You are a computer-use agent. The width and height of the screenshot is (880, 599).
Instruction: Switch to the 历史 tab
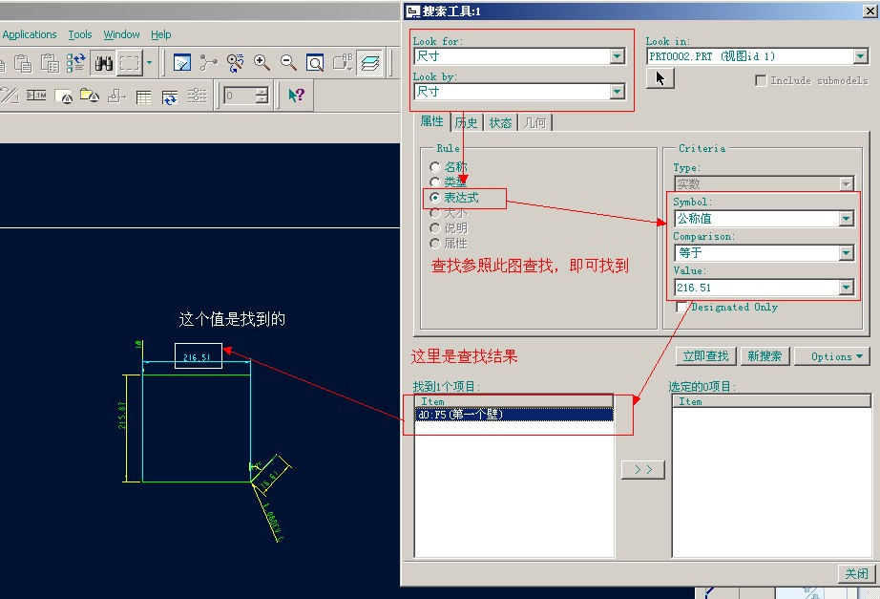click(467, 122)
